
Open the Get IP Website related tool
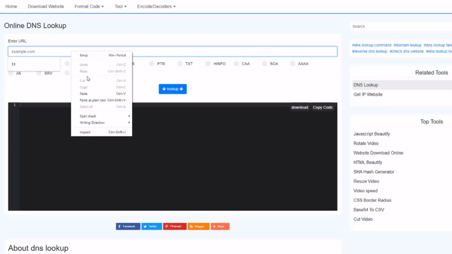(x=368, y=94)
